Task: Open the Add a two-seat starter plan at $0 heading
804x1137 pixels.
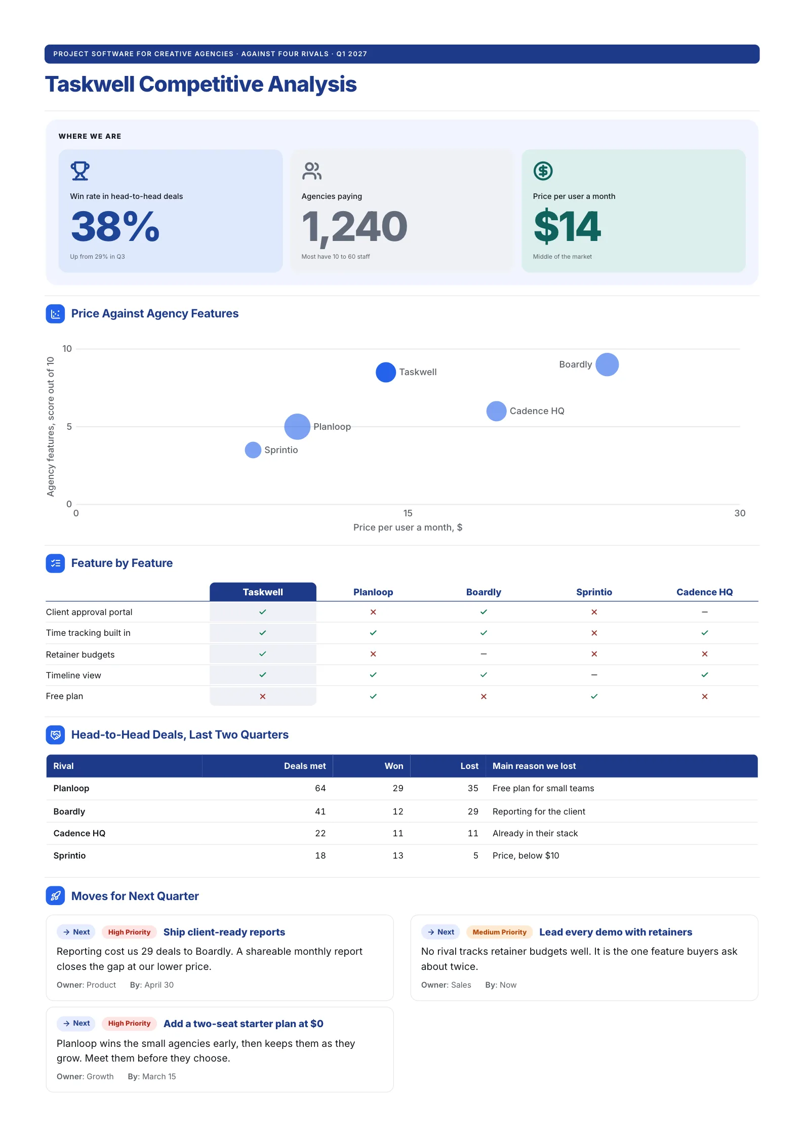Action: (244, 1024)
